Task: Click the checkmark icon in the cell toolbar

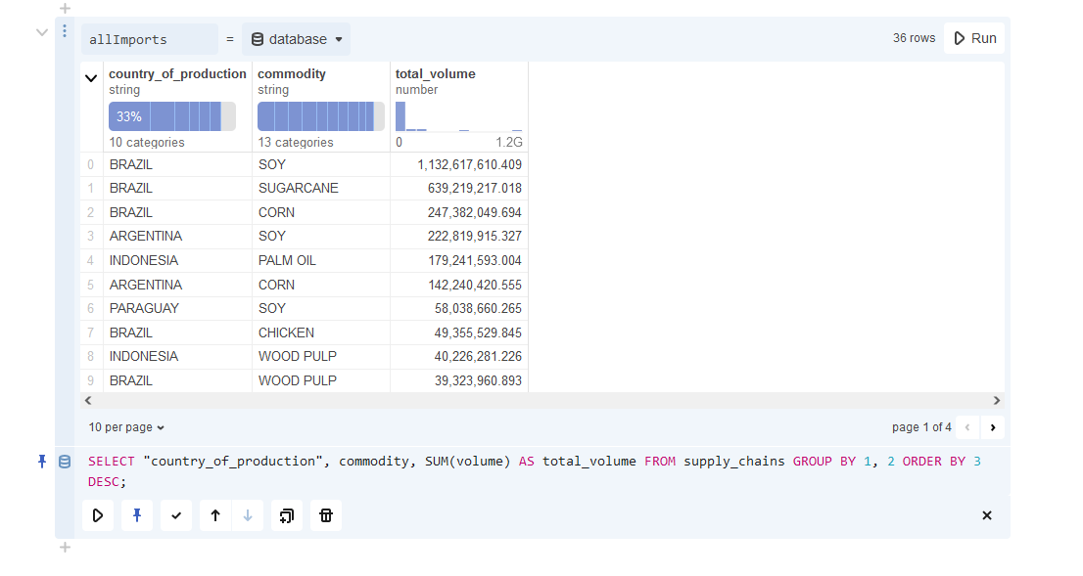Action: click(x=175, y=515)
